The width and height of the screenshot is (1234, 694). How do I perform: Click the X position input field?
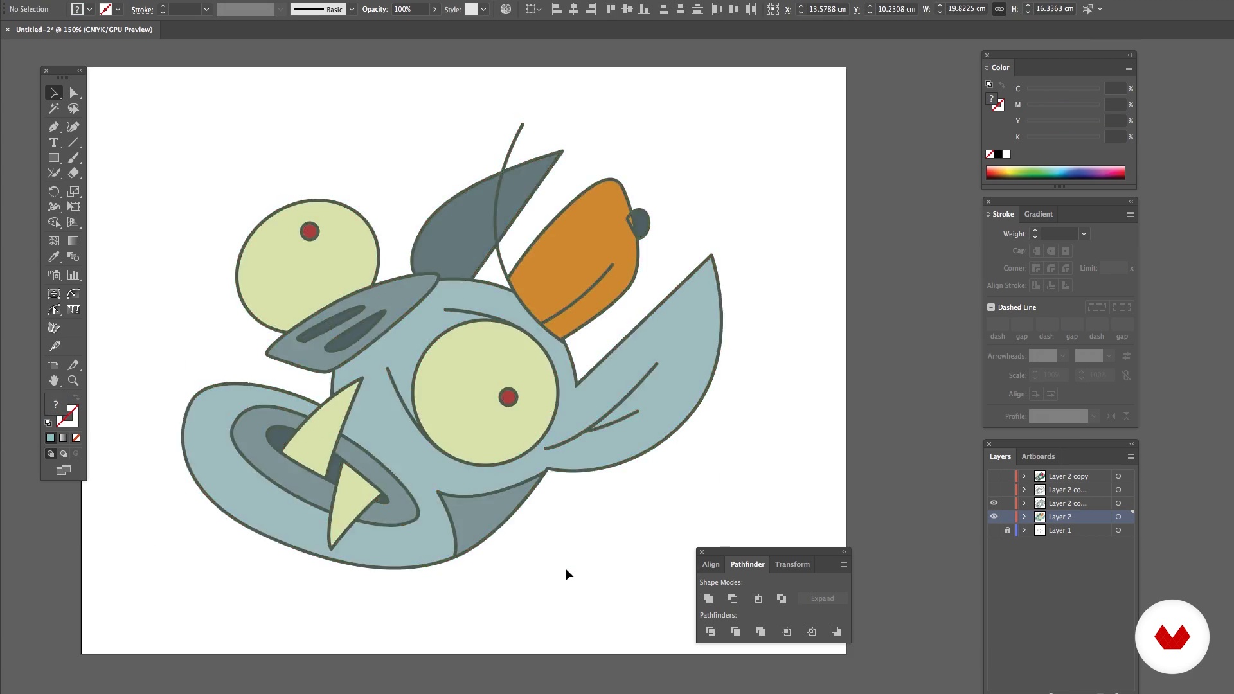coord(828,9)
